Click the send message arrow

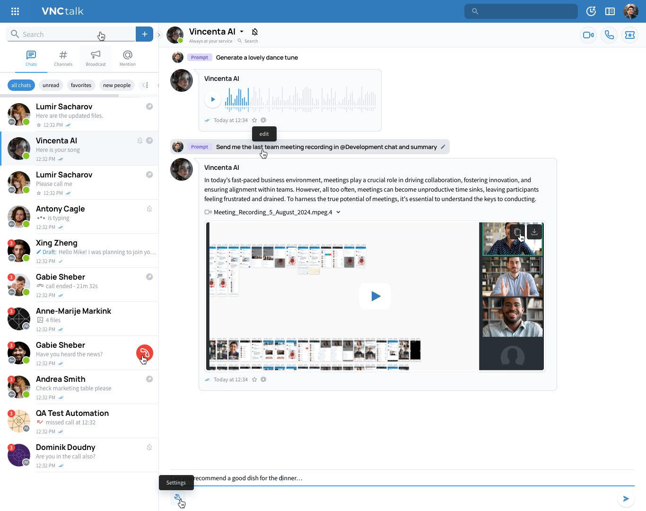tap(626, 499)
